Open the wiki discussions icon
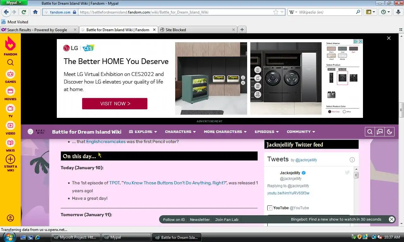Screen dimensions: 404x242 click(x=380, y=132)
